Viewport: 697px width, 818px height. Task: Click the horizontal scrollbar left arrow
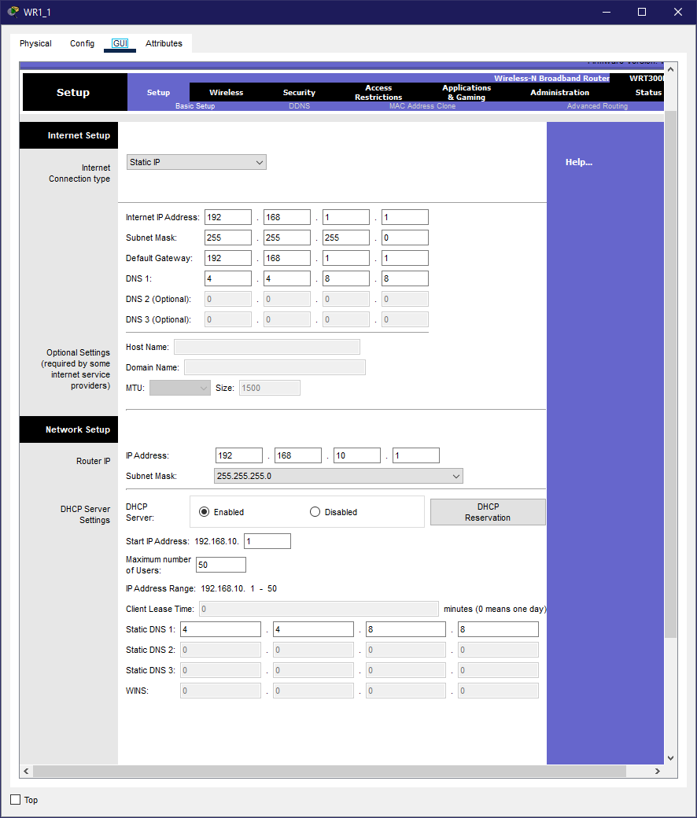tap(26, 772)
